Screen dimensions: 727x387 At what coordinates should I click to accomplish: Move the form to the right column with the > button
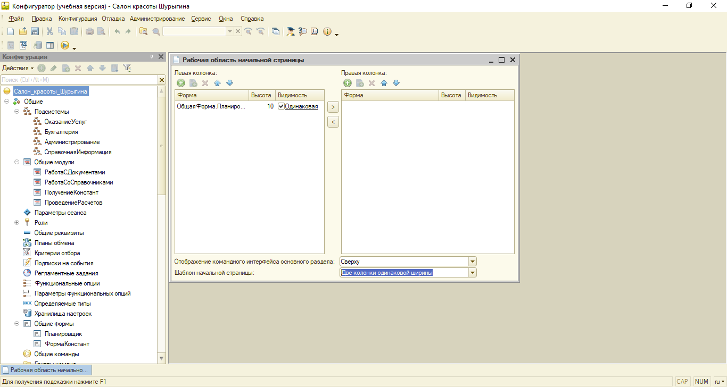click(x=333, y=107)
